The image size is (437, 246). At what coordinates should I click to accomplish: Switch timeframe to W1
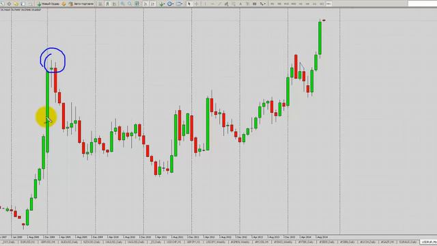point(321,4)
